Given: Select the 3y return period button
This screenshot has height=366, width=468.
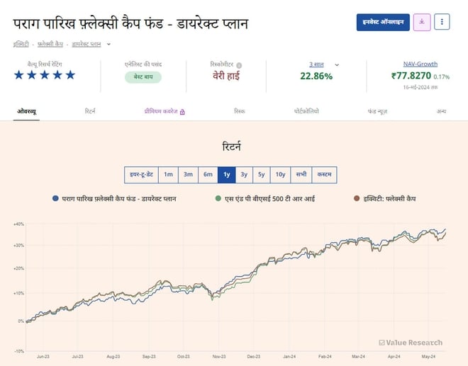Looking at the screenshot, I should click(x=244, y=174).
